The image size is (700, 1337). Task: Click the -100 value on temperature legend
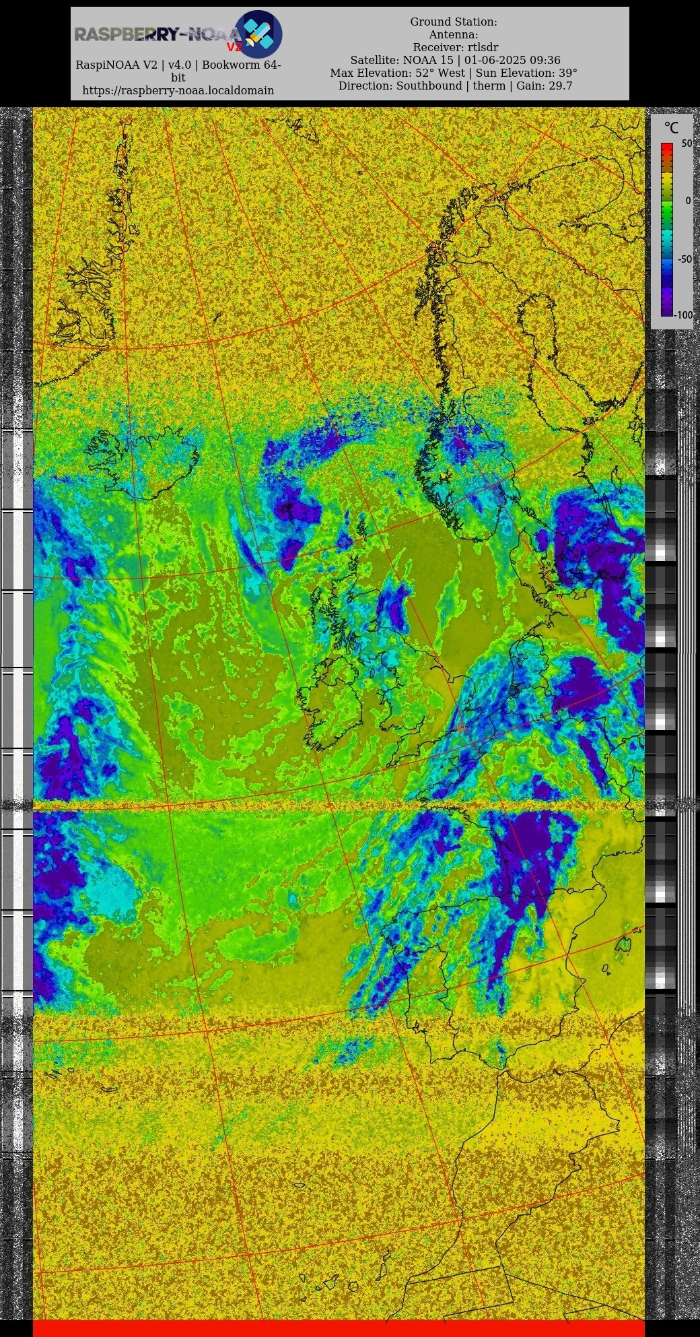coord(684,315)
